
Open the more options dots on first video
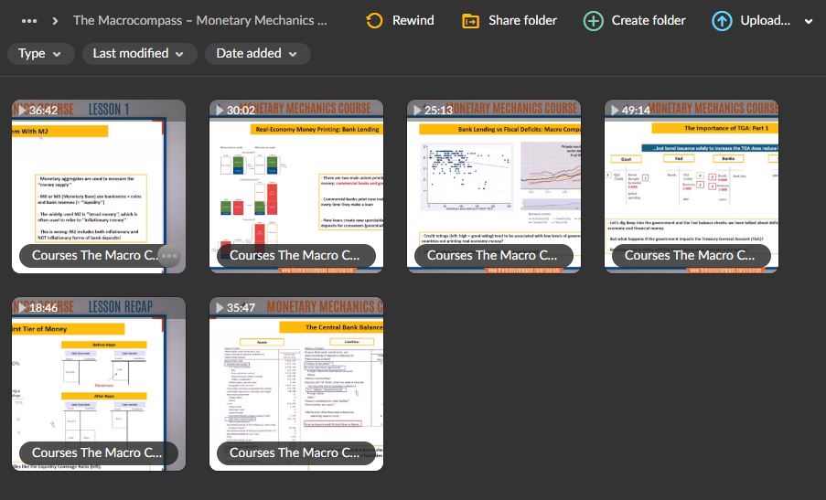point(168,256)
